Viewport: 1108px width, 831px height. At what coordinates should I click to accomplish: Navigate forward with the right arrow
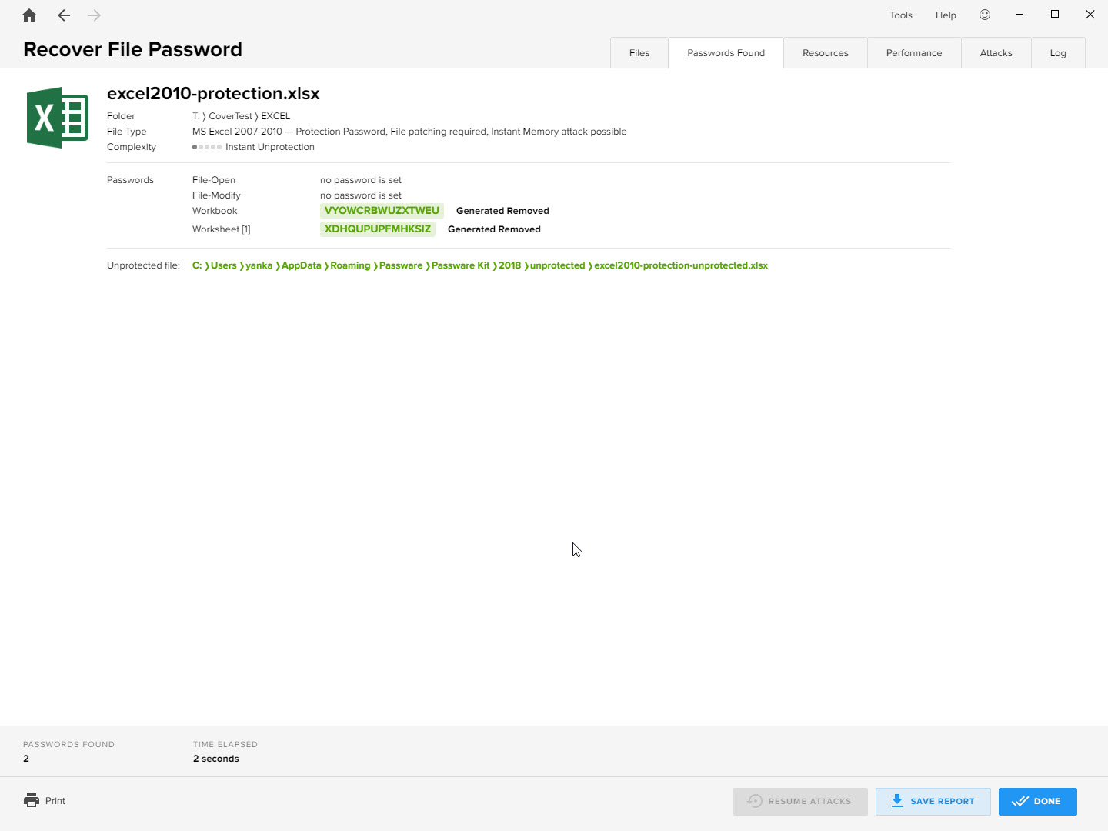95,15
